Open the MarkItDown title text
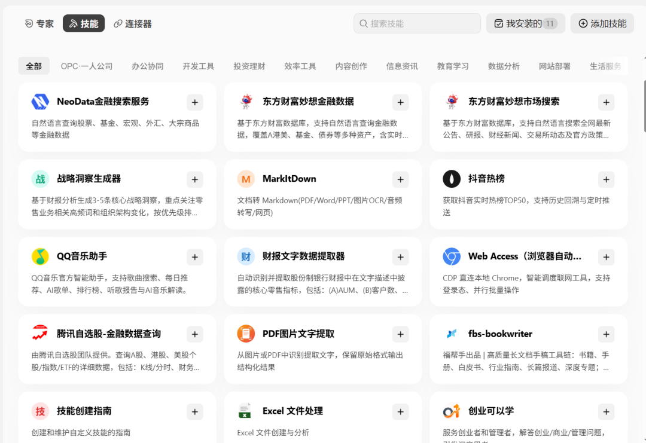 click(x=290, y=179)
